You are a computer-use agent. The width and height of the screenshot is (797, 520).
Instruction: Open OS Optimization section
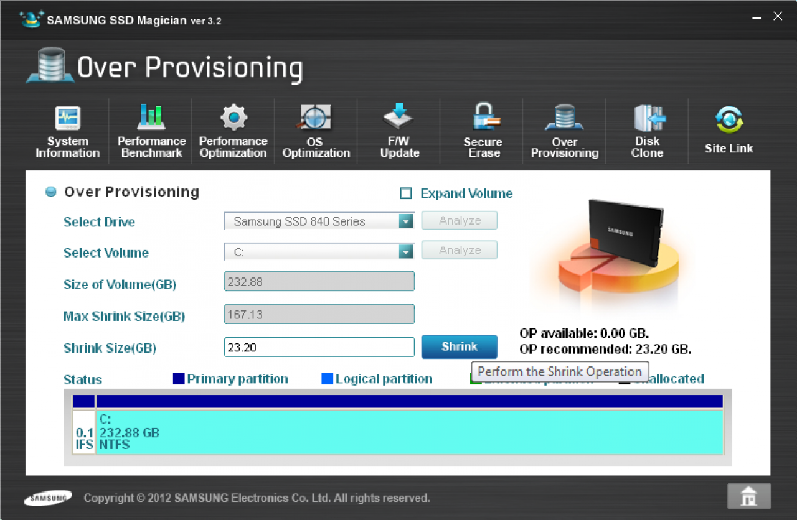coord(316,131)
